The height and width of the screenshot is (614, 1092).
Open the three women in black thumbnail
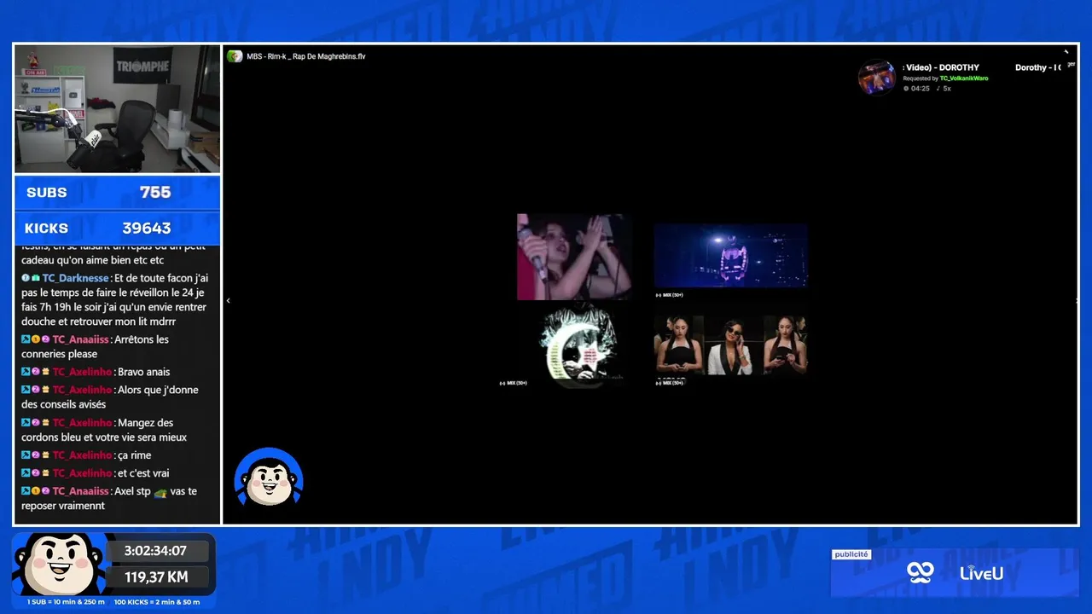pos(730,345)
